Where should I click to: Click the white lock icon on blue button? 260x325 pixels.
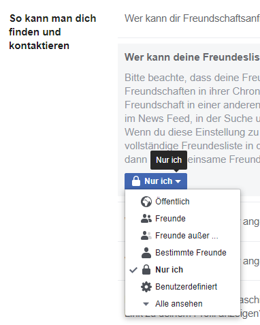pos(136,181)
